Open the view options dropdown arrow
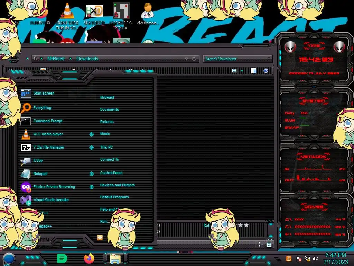The image size is (354, 266). (x=242, y=71)
